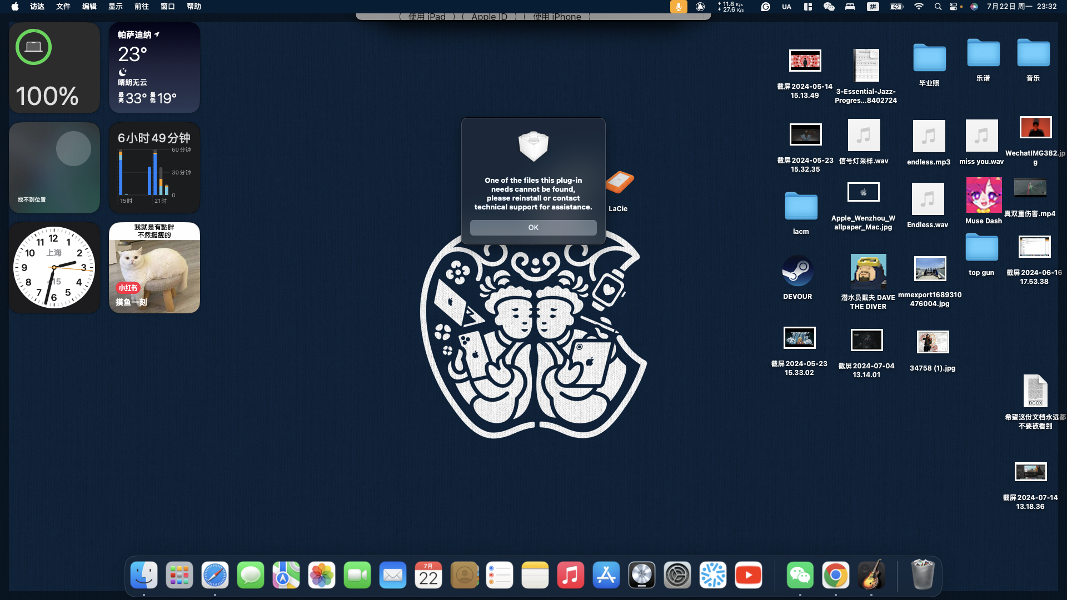
Task: Open Notes app in the Dock
Action: pyautogui.click(x=535, y=575)
